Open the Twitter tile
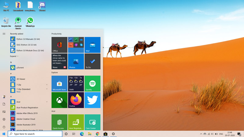This screenshot has height=137, width=244. click(x=92, y=100)
